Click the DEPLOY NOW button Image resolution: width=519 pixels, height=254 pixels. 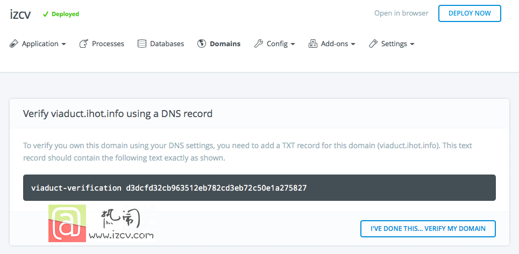coord(470,13)
